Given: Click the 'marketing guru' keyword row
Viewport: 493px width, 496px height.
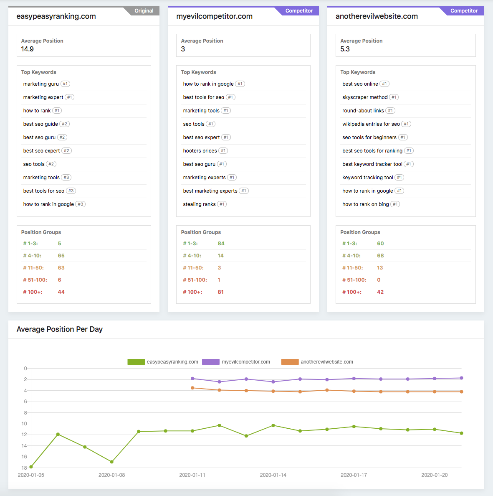Looking at the screenshot, I should (84, 84).
